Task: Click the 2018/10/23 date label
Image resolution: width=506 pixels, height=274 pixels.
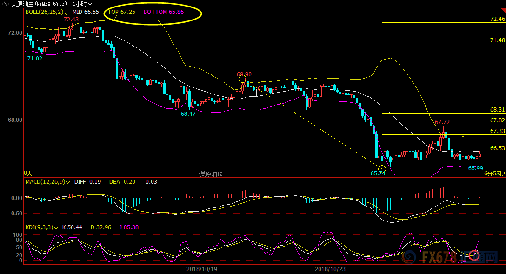Action: click(330, 269)
